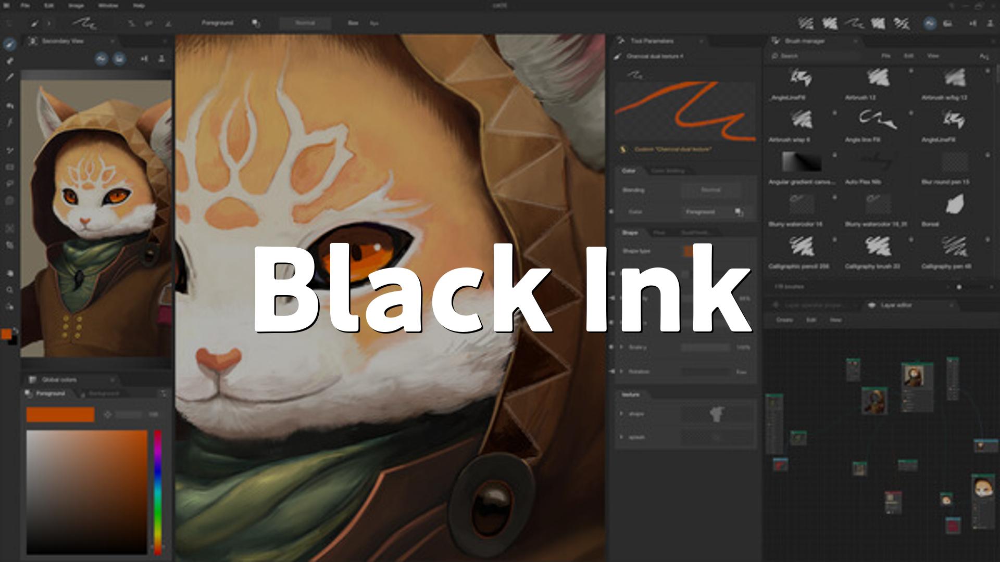Expand the shape texture row
1000x562 pixels.
coord(621,414)
